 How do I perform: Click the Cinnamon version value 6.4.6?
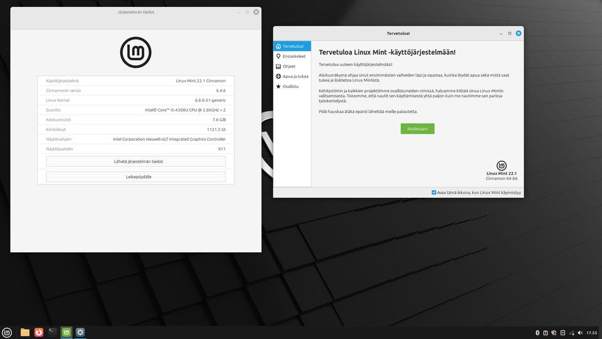pyautogui.click(x=221, y=90)
